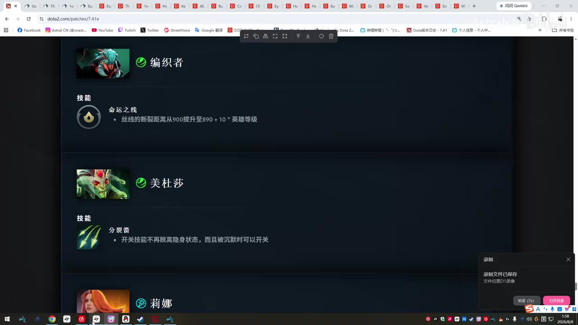Click the trash delete icon in floating toolbar
578x325 pixels.
(331, 36)
